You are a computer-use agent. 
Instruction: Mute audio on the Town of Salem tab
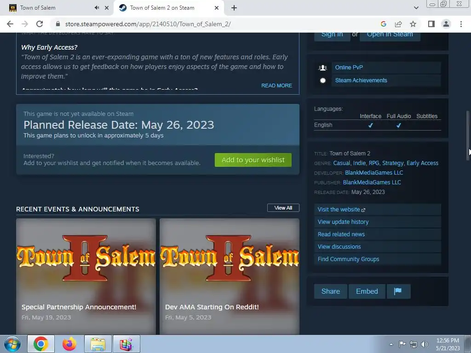tap(97, 8)
